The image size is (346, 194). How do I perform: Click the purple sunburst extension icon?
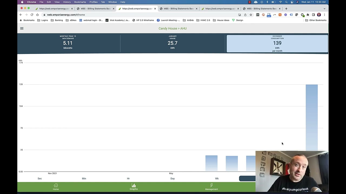click(286, 15)
